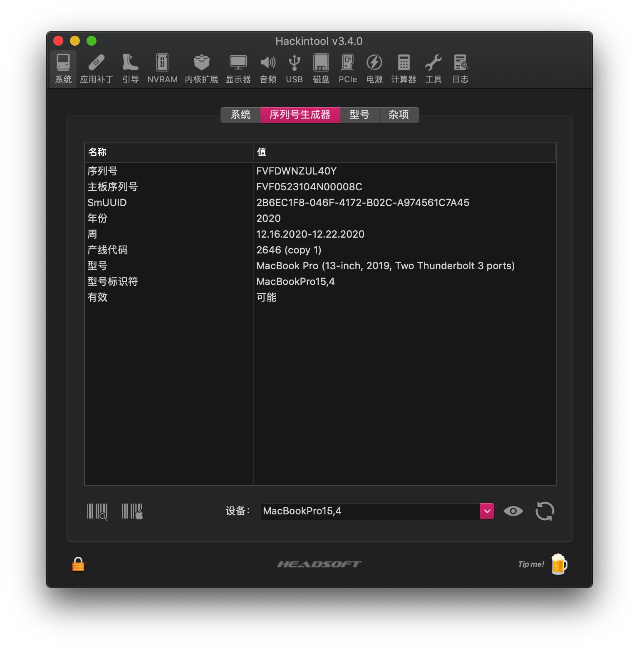Switch to the 杂项 tab

(399, 115)
